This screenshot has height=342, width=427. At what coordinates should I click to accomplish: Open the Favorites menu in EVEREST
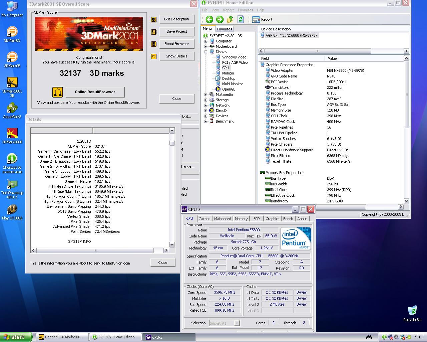[x=245, y=10]
